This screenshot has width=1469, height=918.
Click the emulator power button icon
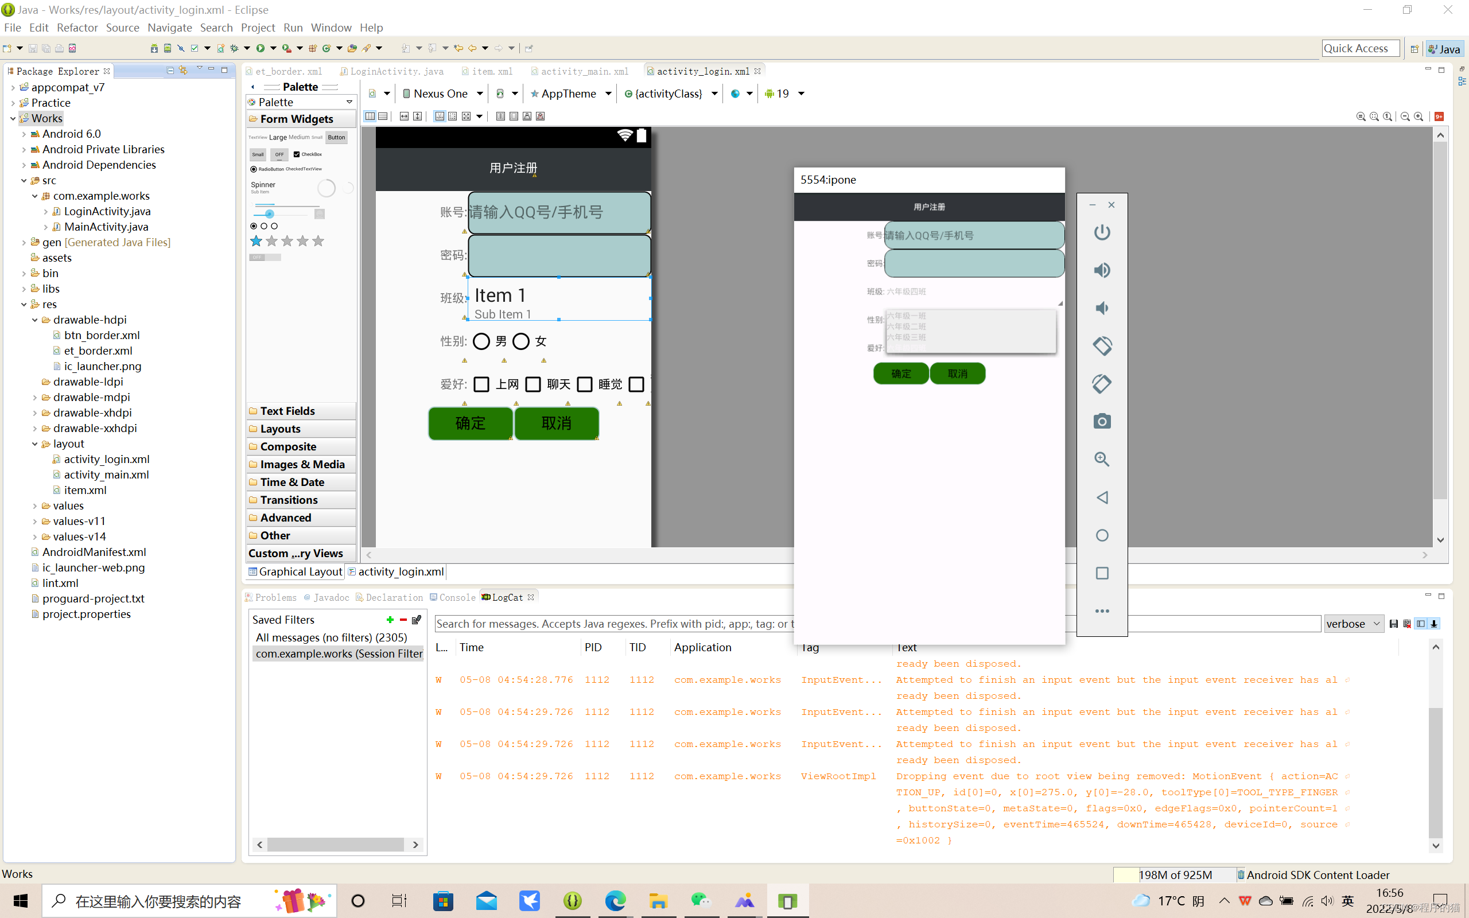[1102, 232]
